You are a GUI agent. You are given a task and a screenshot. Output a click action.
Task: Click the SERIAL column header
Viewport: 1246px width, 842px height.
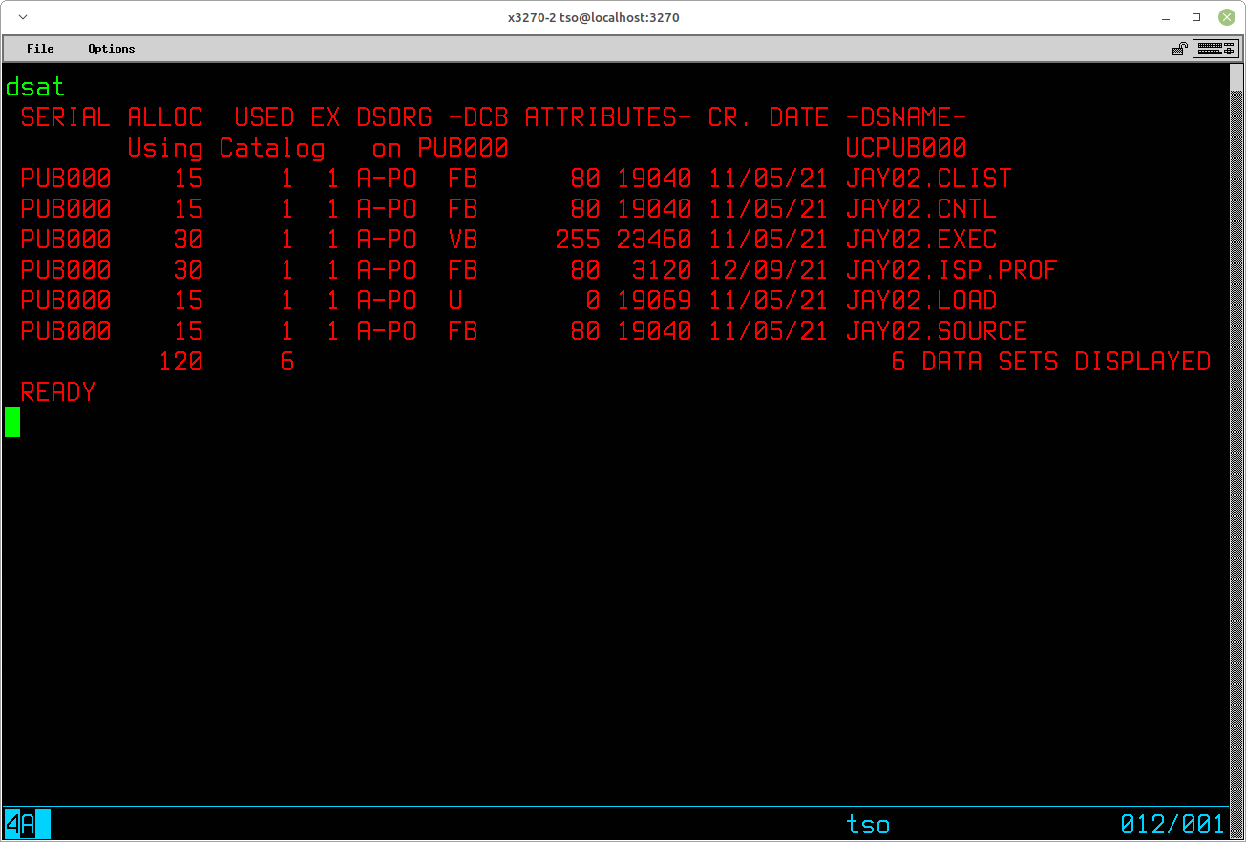coord(66,117)
